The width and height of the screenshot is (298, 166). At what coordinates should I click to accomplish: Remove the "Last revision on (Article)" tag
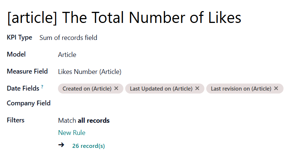(276, 89)
